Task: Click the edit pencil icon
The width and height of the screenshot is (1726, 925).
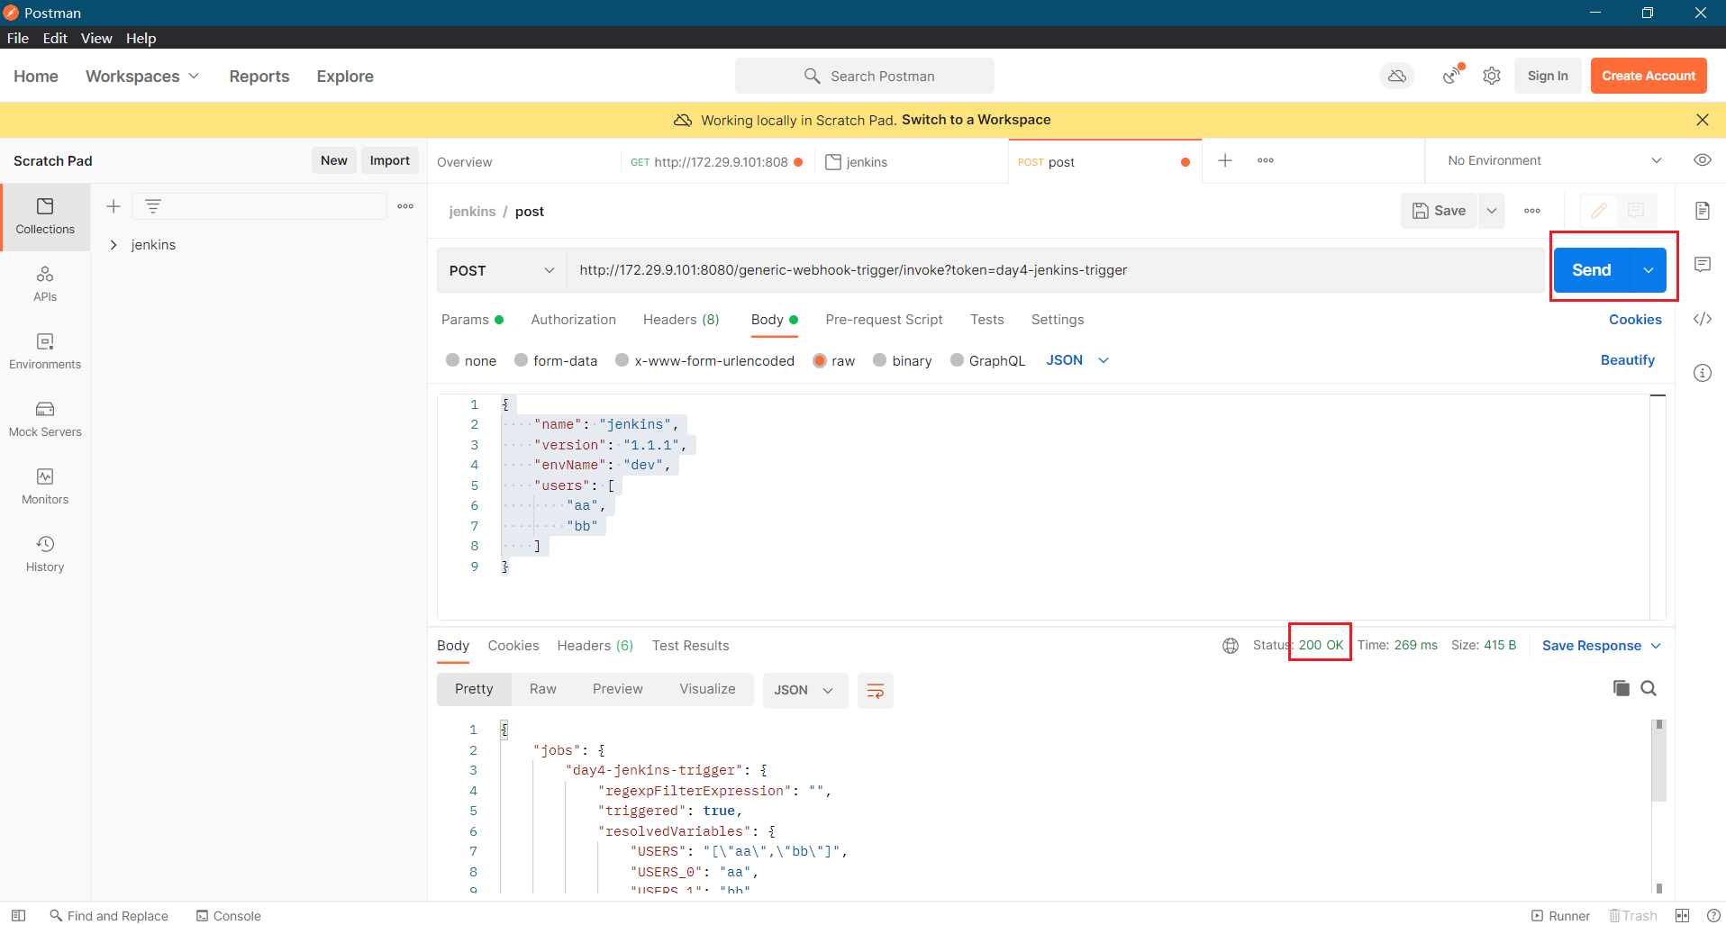Action: coord(1599,211)
